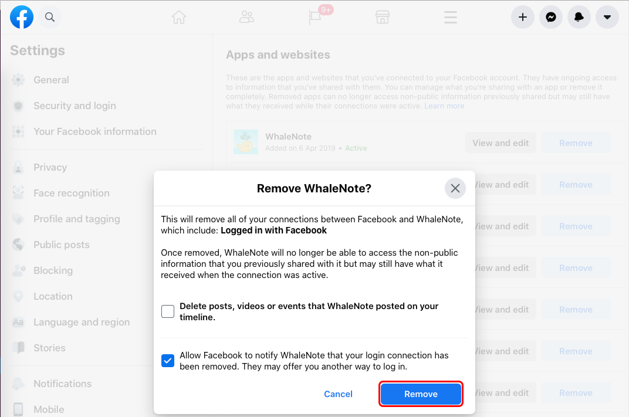Open the notifications bell icon
Viewport: 629px width, 417px height.
pyautogui.click(x=579, y=17)
